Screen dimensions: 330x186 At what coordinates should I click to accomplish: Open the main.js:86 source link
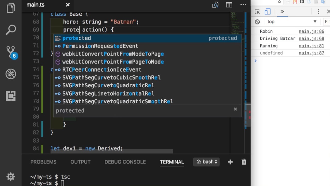coord(311,31)
